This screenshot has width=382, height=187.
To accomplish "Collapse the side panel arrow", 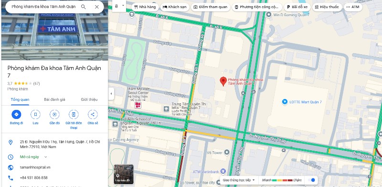I will (x=111, y=93).
